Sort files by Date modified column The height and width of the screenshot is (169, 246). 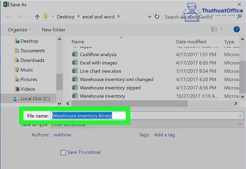(191, 42)
